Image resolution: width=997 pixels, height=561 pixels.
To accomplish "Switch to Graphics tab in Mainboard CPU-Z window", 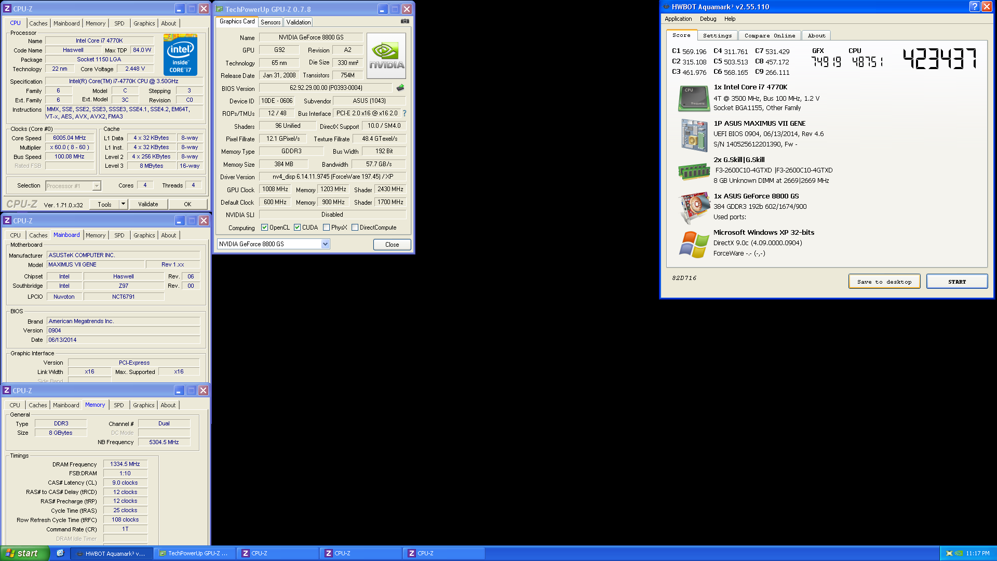I will coord(144,235).
